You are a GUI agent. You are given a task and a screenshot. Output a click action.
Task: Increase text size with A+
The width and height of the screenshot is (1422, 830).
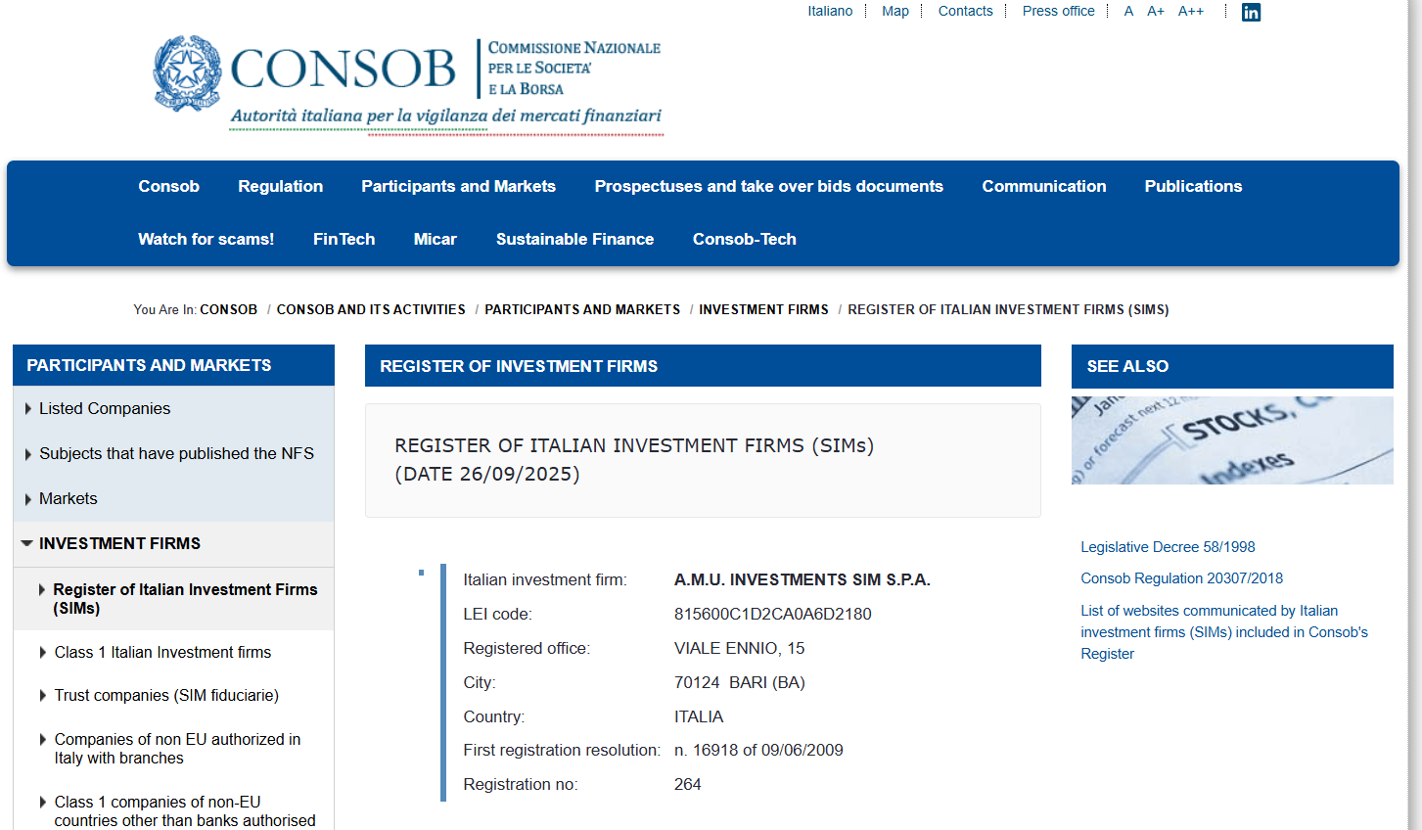(x=1156, y=11)
